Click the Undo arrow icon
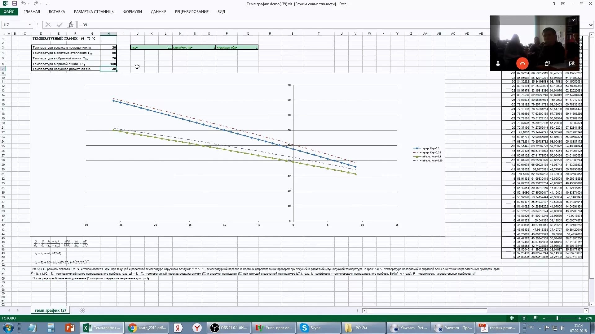Viewport: 595px width, 334px height. point(24,3)
